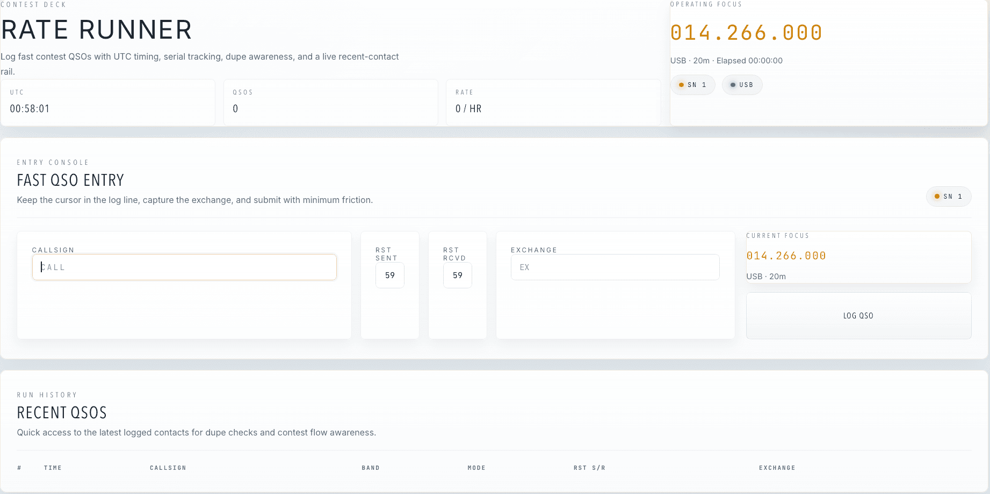
Task: Click the Current Focus frequency display
Action: (786, 256)
